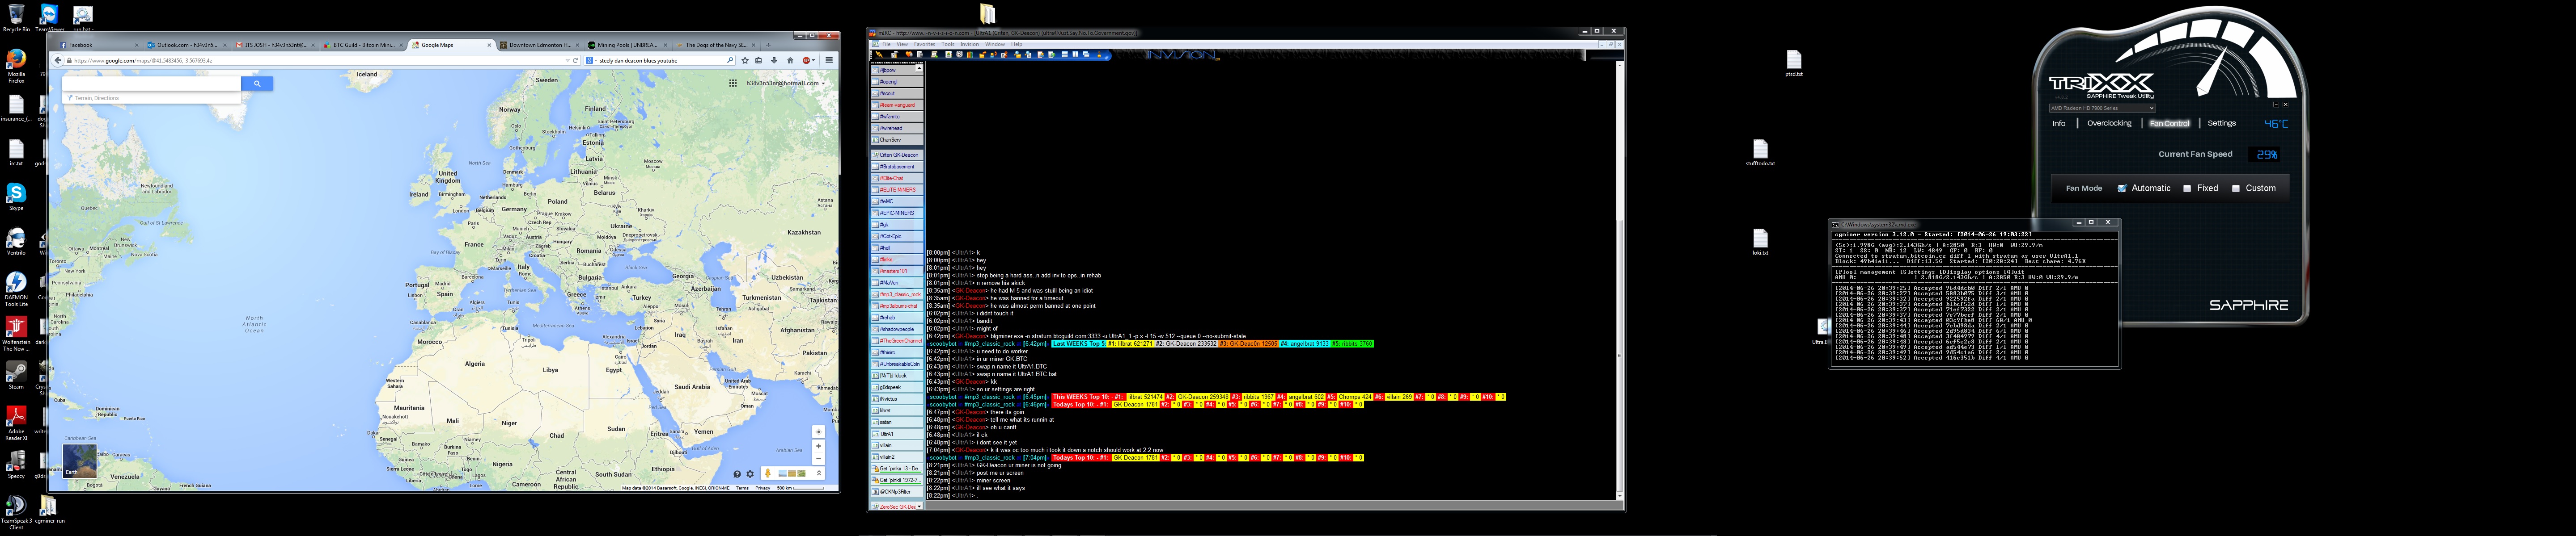
Task: Open insurance text file on desktop
Action: [16, 107]
